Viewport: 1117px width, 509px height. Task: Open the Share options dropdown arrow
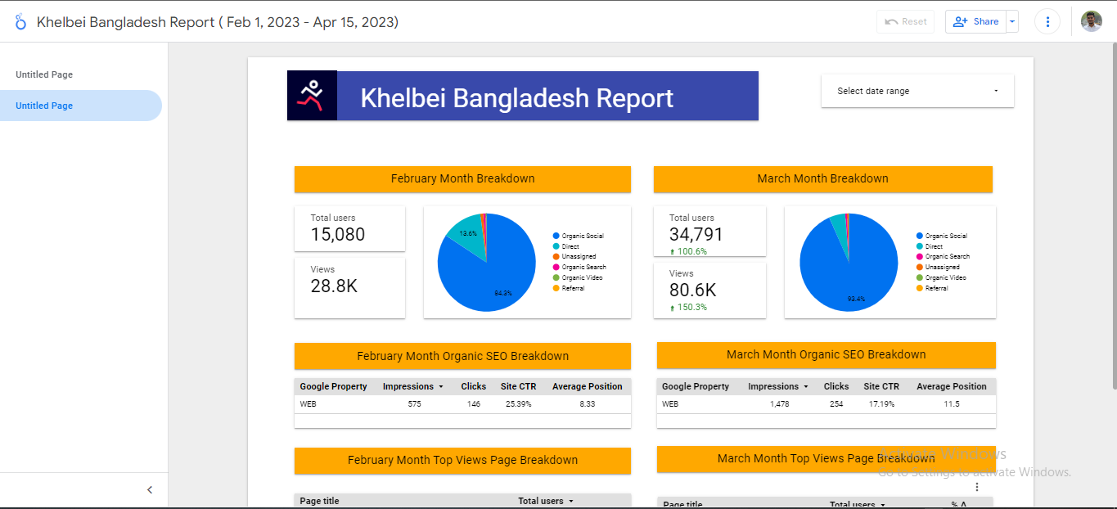point(1013,21)
